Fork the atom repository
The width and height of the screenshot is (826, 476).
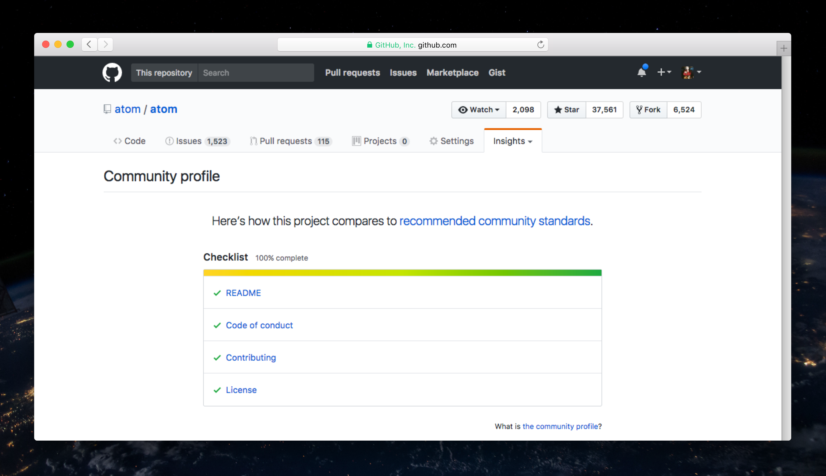(648, 110)
